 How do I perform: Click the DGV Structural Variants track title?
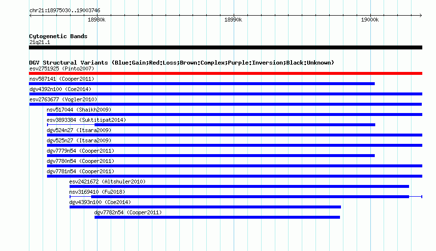182,63
